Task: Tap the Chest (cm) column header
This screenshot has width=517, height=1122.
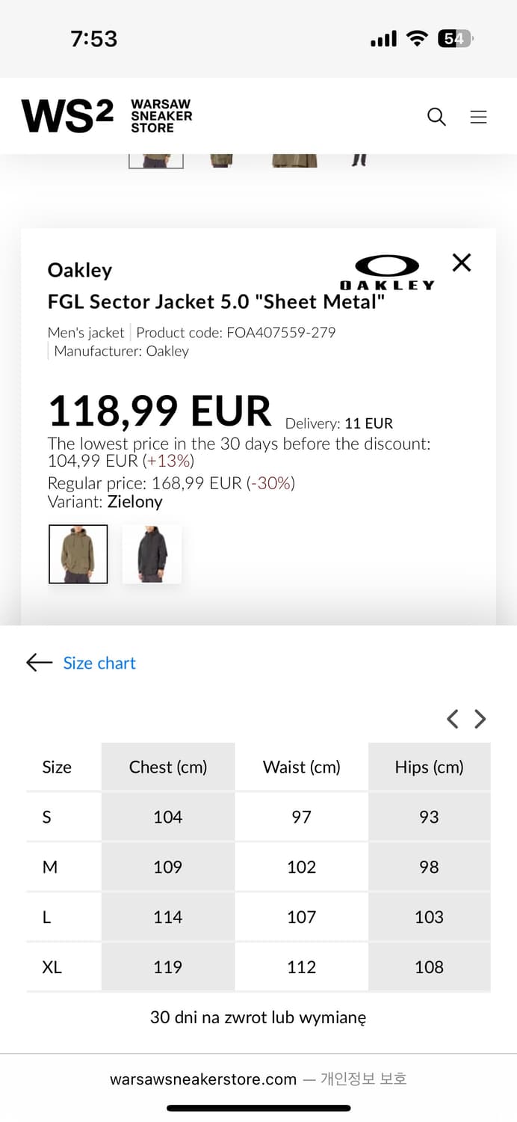Action: pyautogui.click(x=168, y=767)
